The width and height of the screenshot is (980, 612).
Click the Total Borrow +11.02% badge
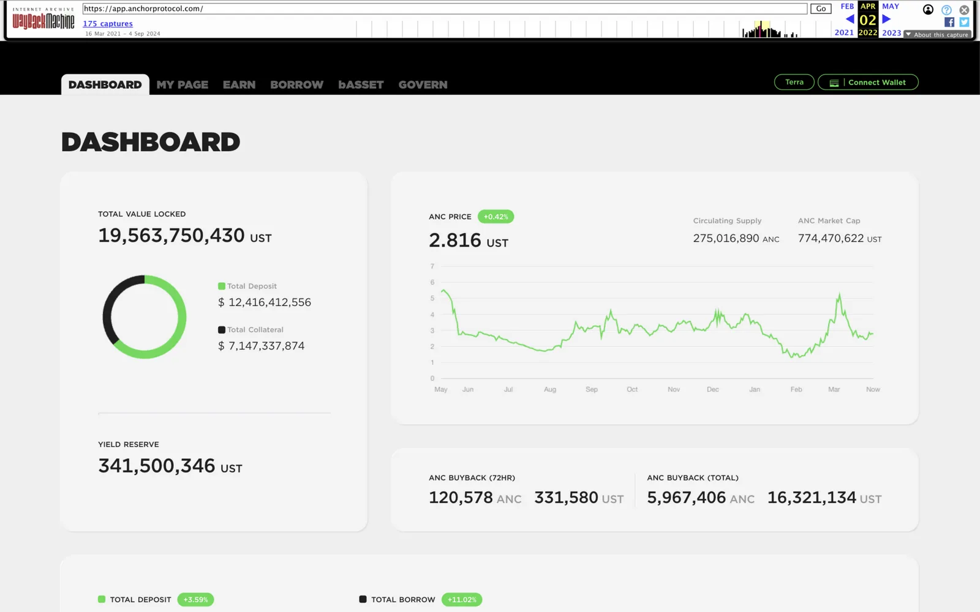click(462, 600)
